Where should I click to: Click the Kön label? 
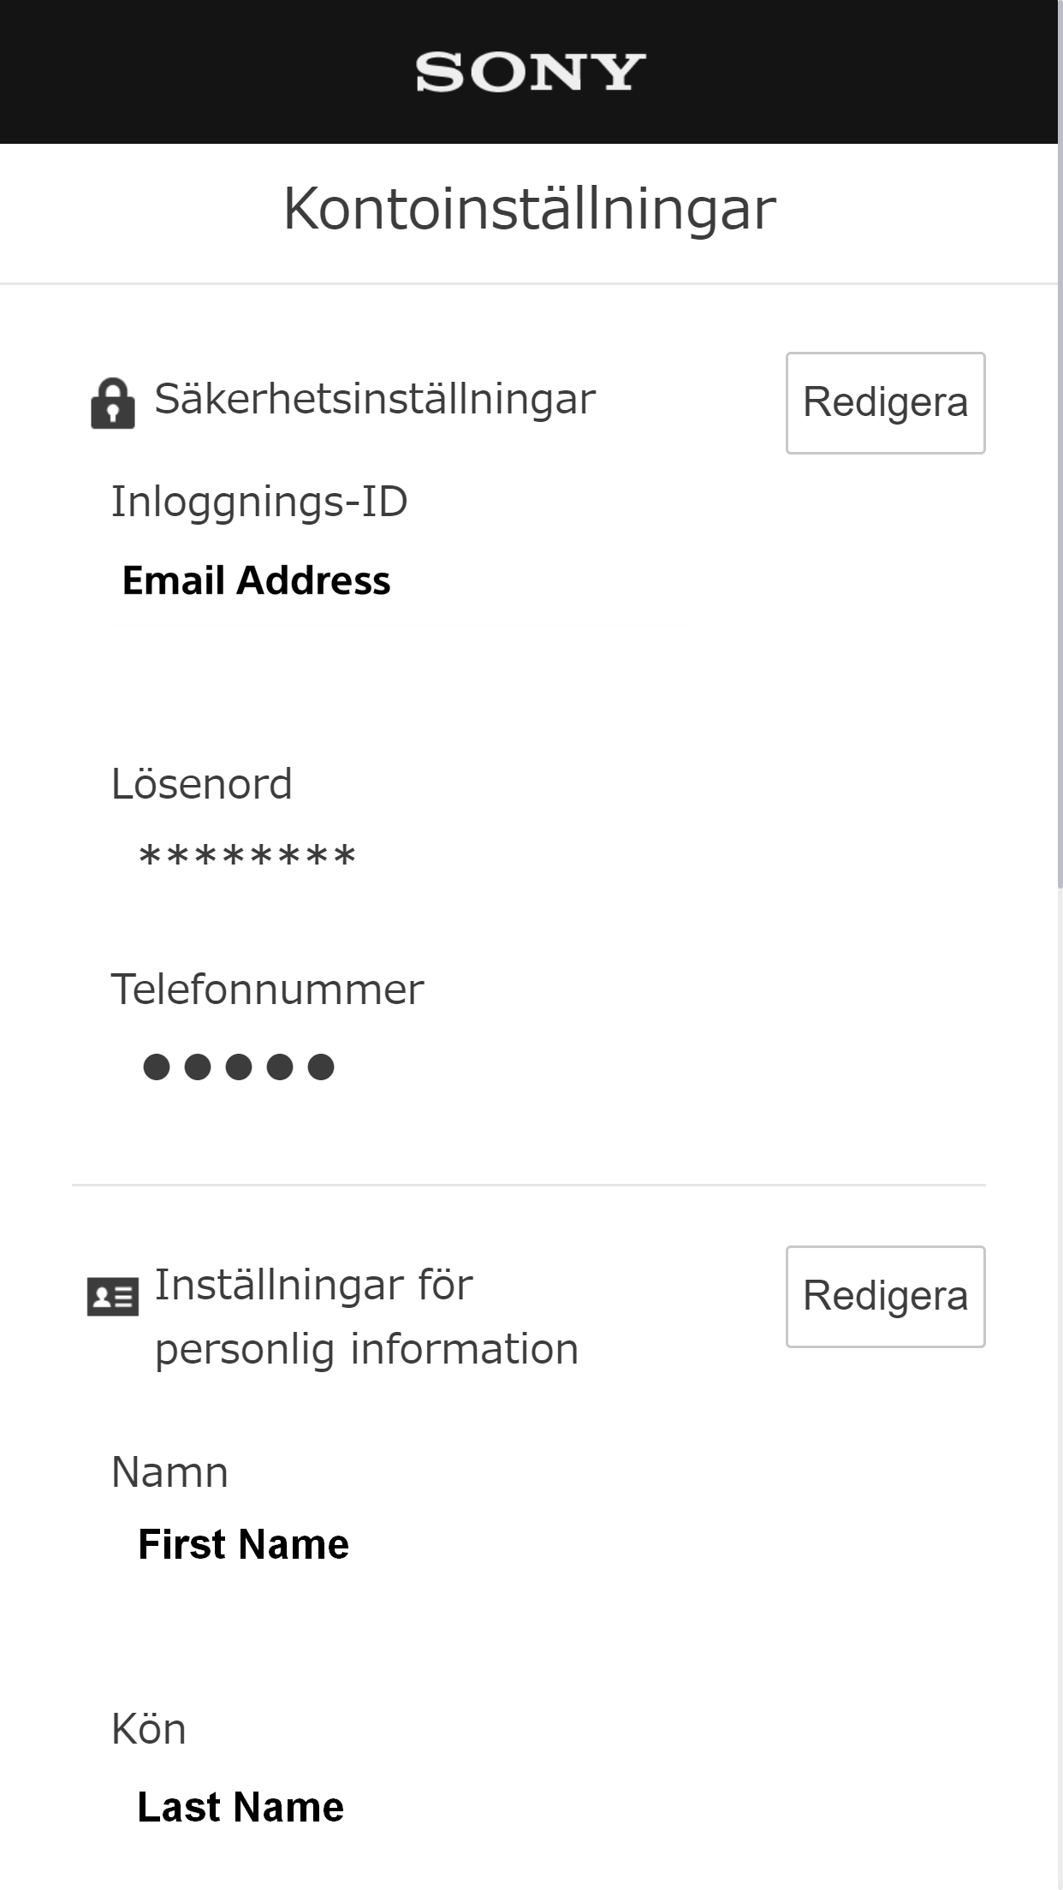(149, 1729)
